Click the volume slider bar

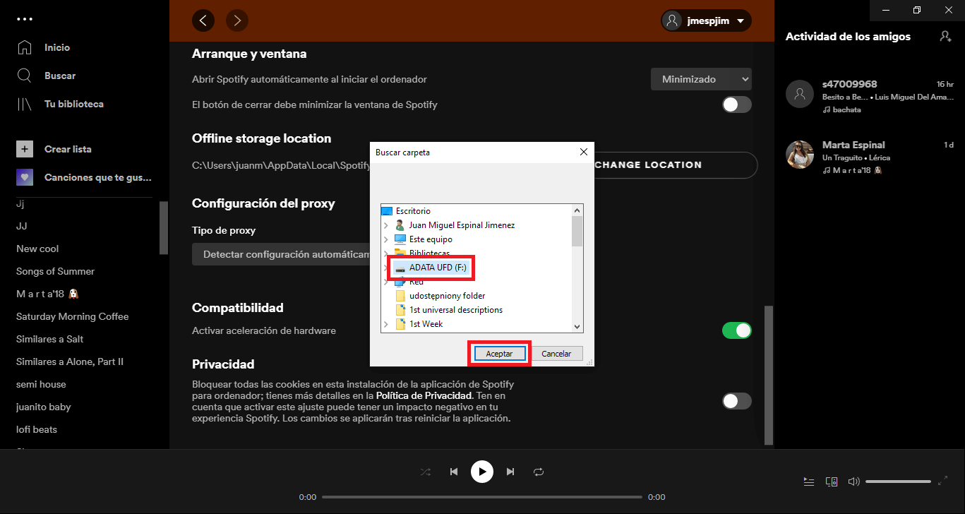[x=898, y=482]
